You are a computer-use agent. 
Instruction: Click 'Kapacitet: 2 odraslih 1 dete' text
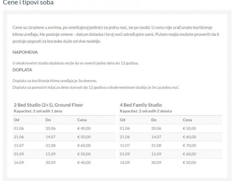(38, 111)
